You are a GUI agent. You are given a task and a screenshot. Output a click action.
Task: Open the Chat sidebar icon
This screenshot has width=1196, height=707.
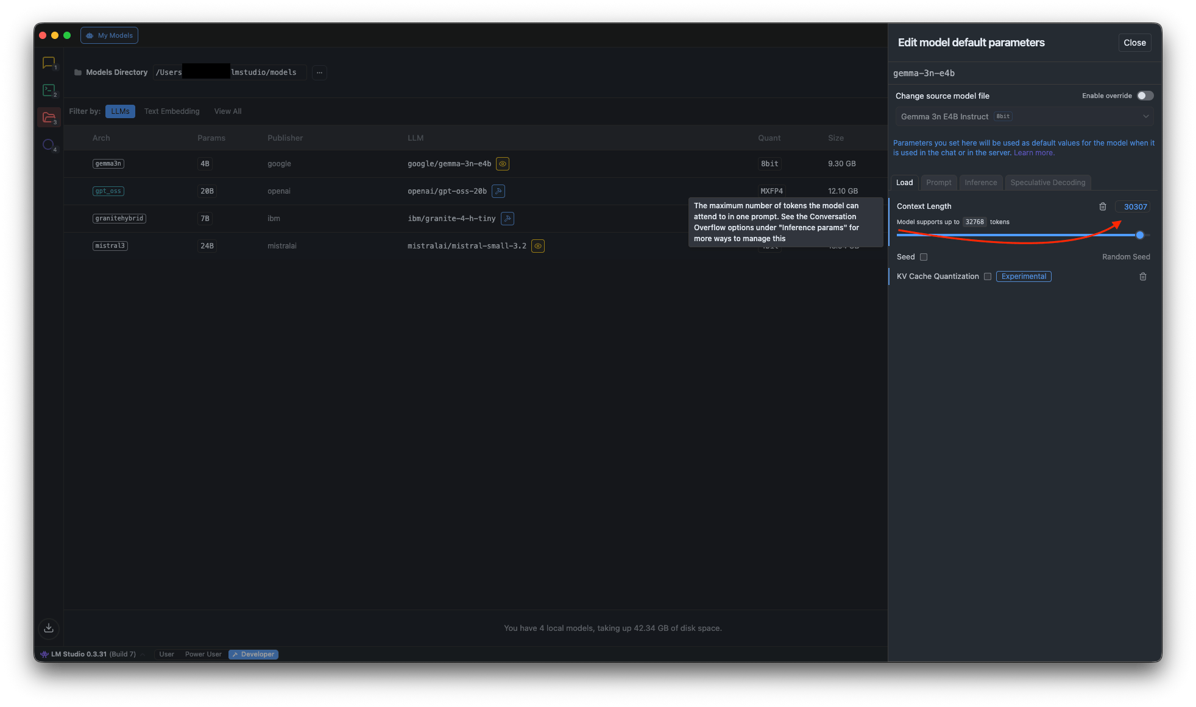(49, 63)
